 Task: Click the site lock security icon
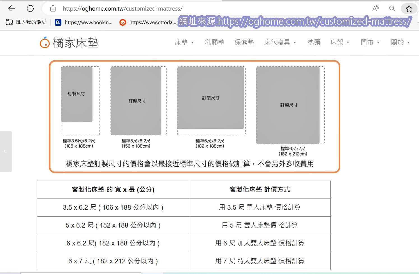(53, 9)
